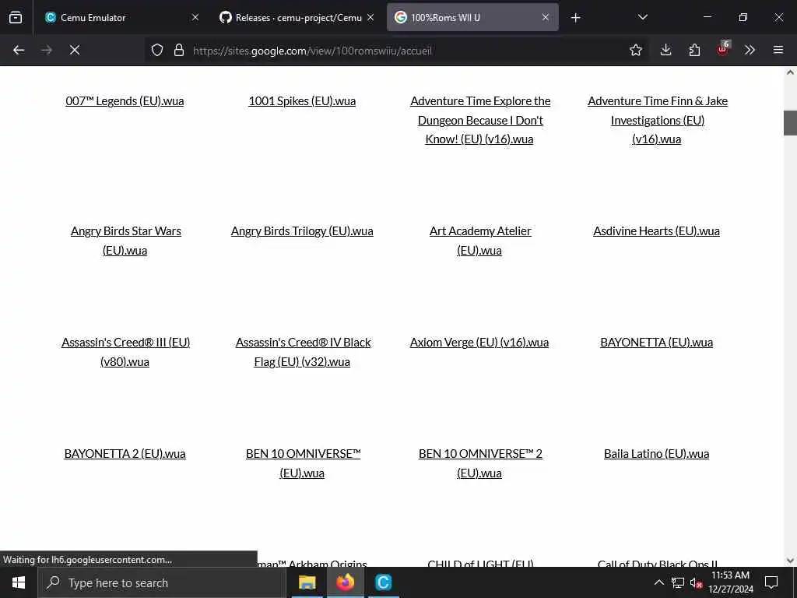This screenshot has height=598, width=797.
Task: Open Asdivine Hearts (EU).wua link
Action: pyautogui.click(x=656, y=230)
